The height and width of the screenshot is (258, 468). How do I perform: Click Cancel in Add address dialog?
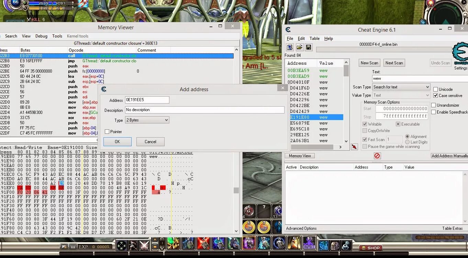[x=151, y=142]
